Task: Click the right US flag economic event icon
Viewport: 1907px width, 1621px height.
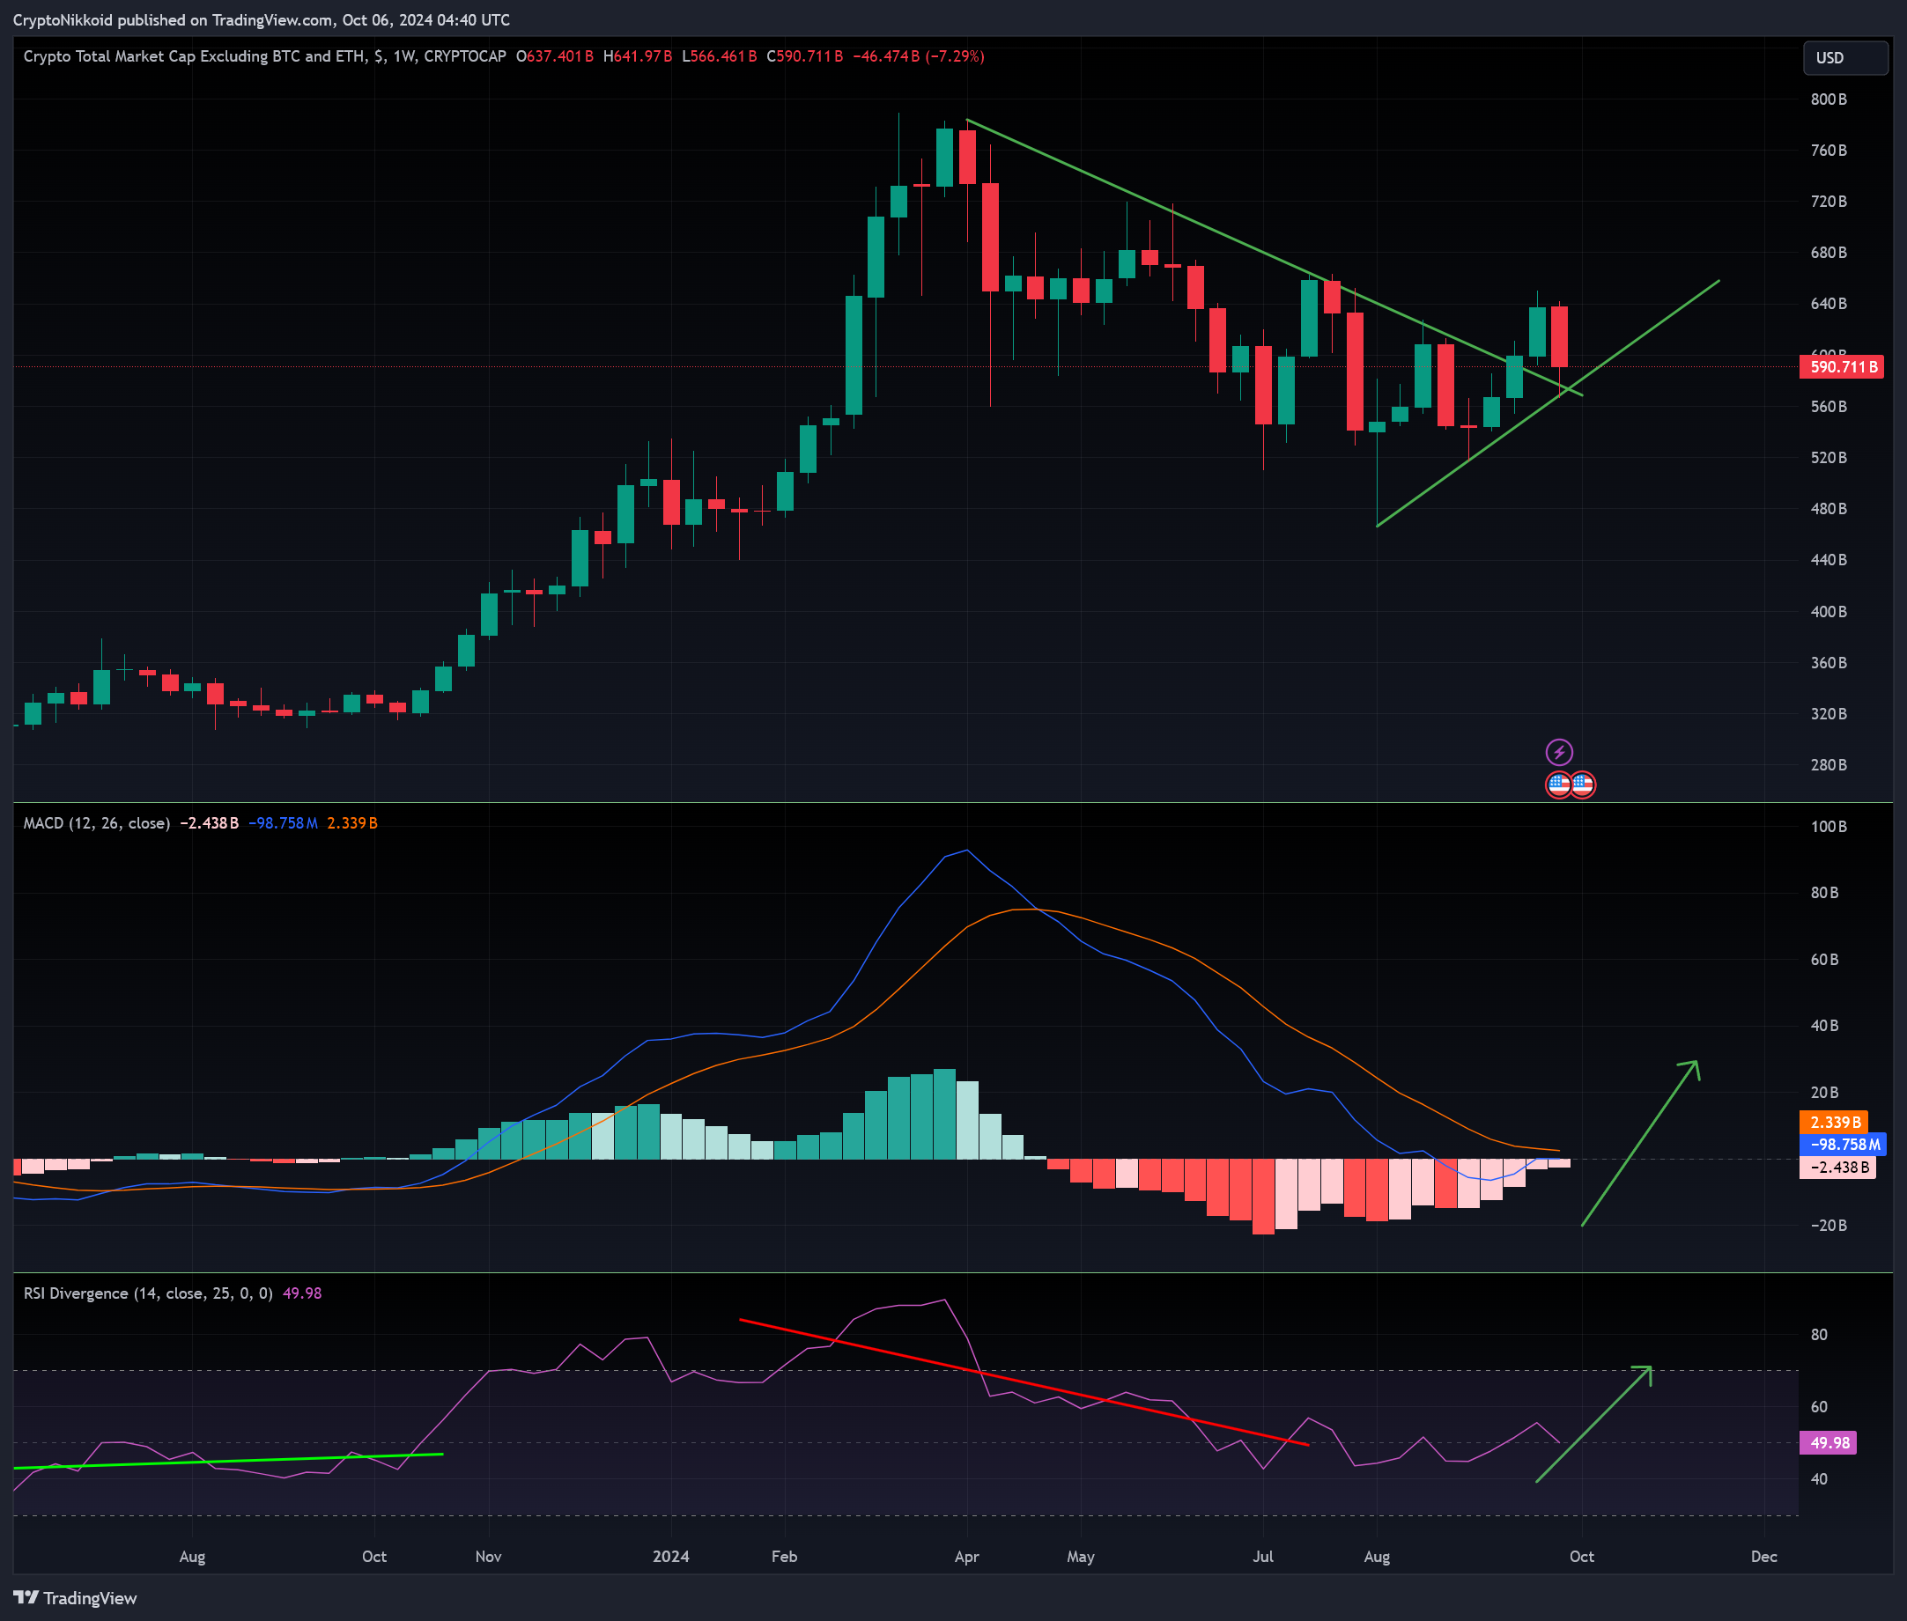Action: (x=1582, y=785)
